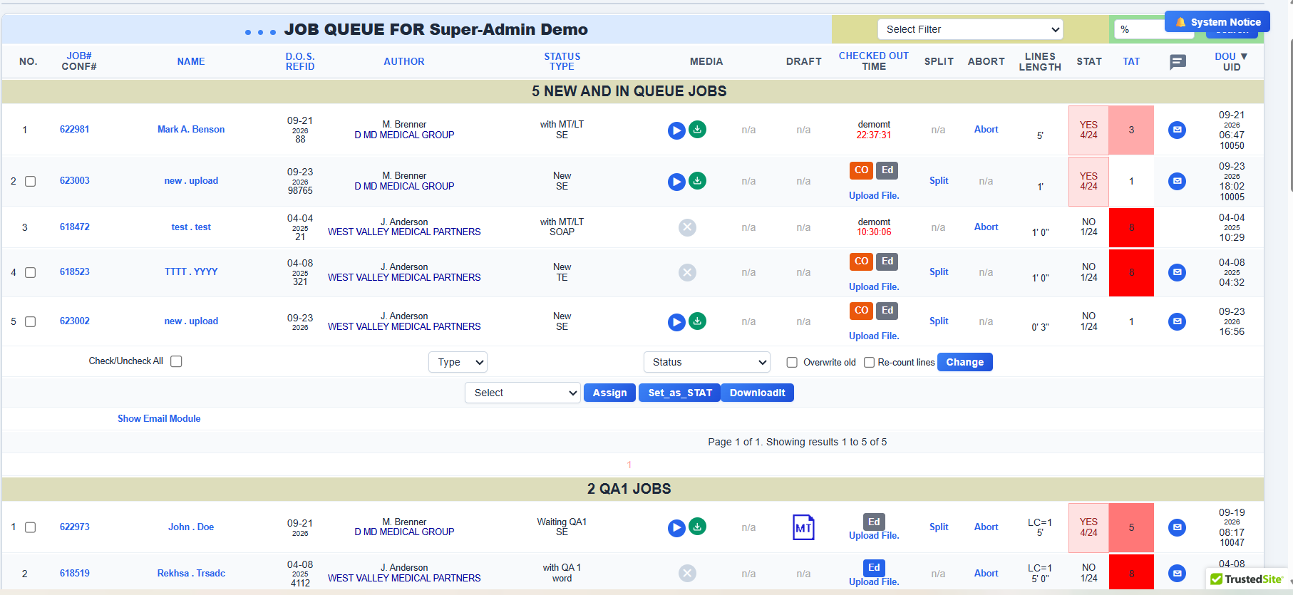Screen dimensions: 1293x595
Task: Download media for job 622981
Action: [x=698, y=130]
